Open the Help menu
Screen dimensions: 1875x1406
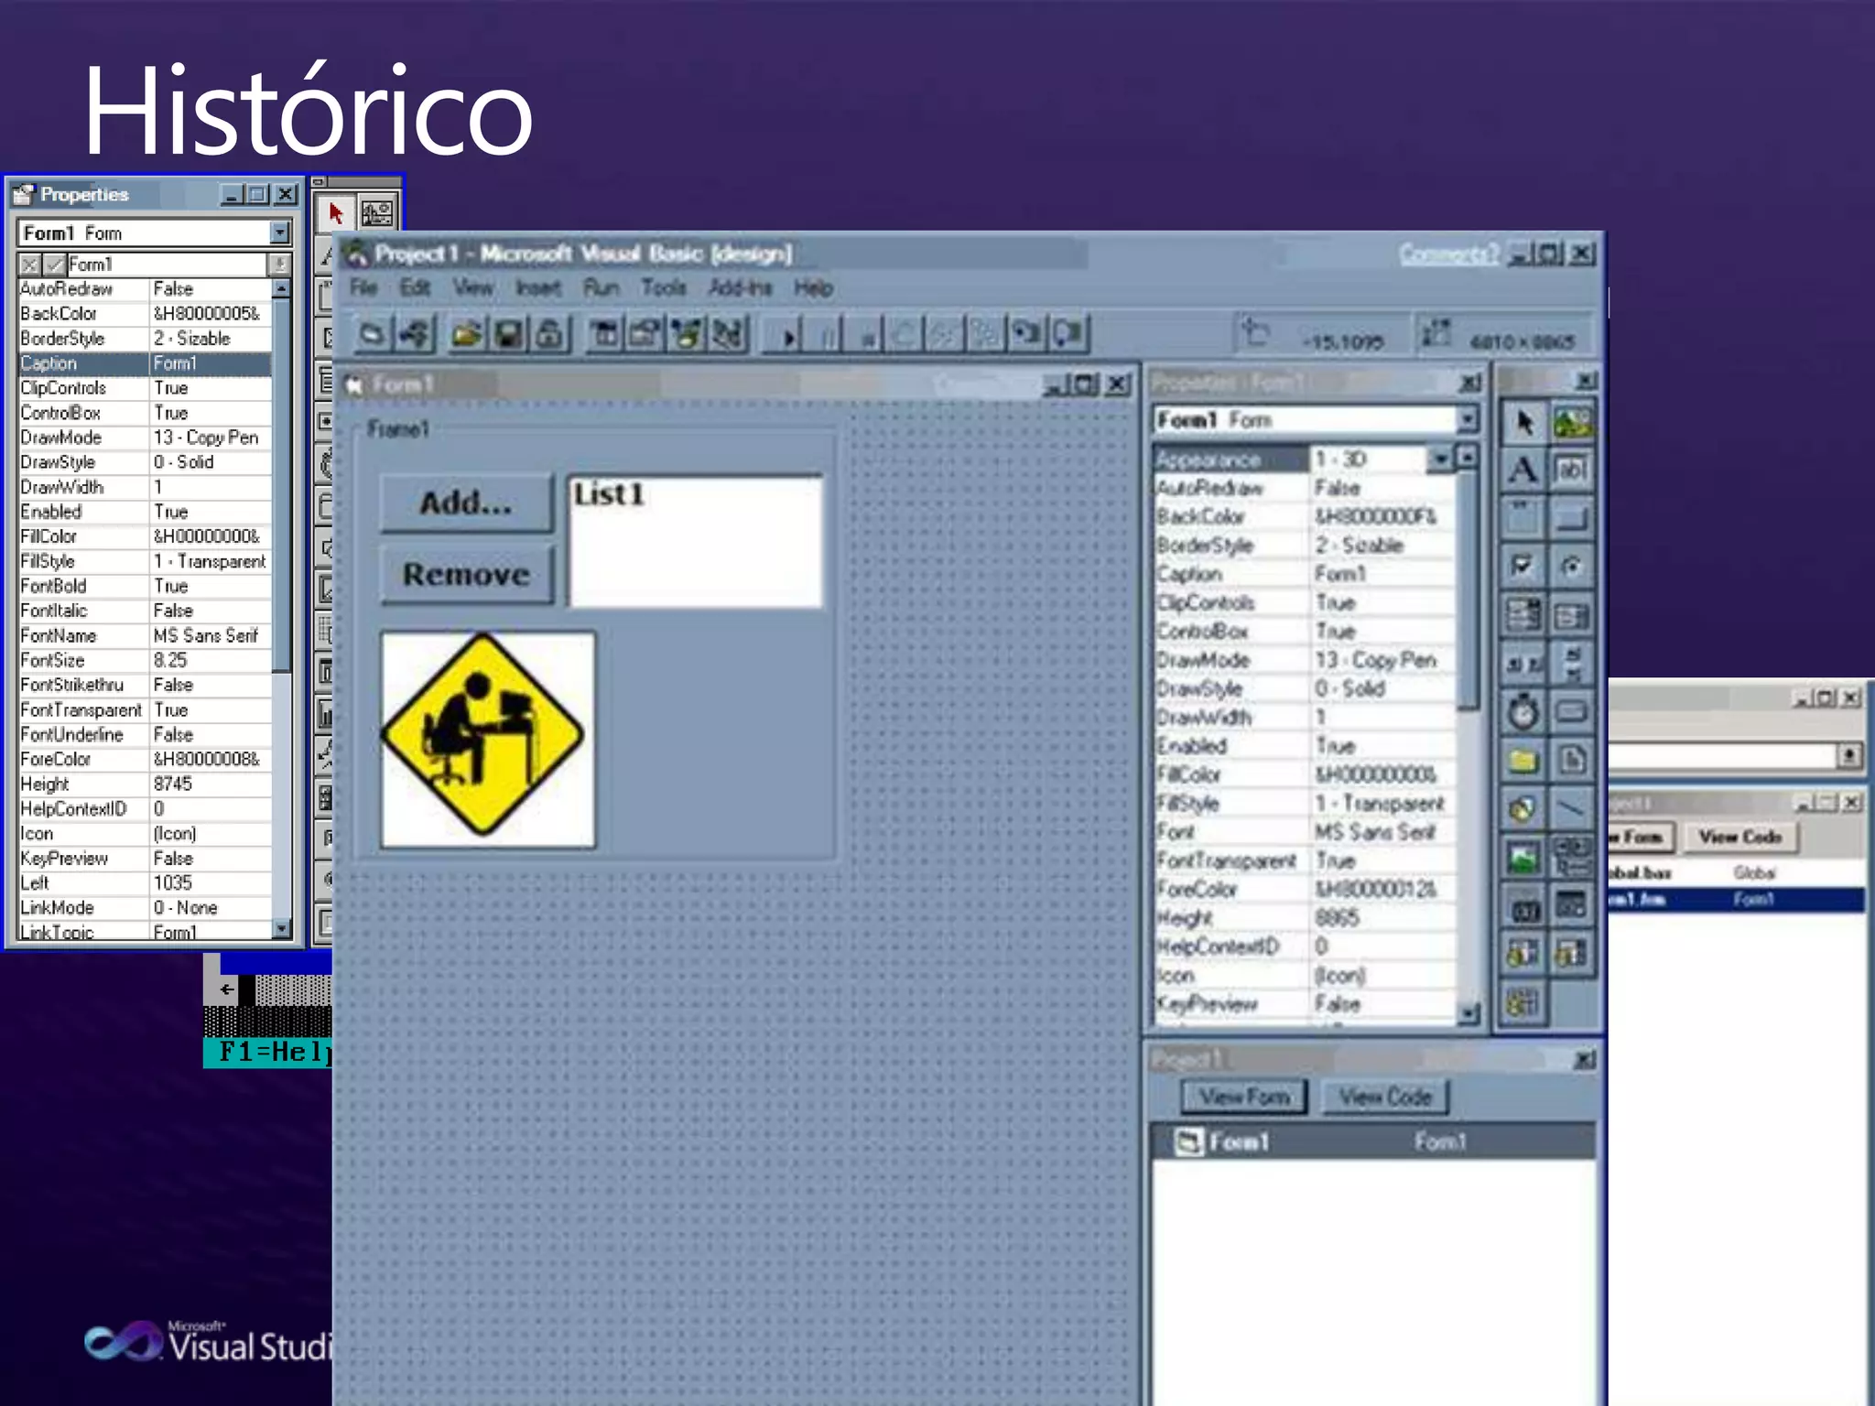[x=813, y=287]
